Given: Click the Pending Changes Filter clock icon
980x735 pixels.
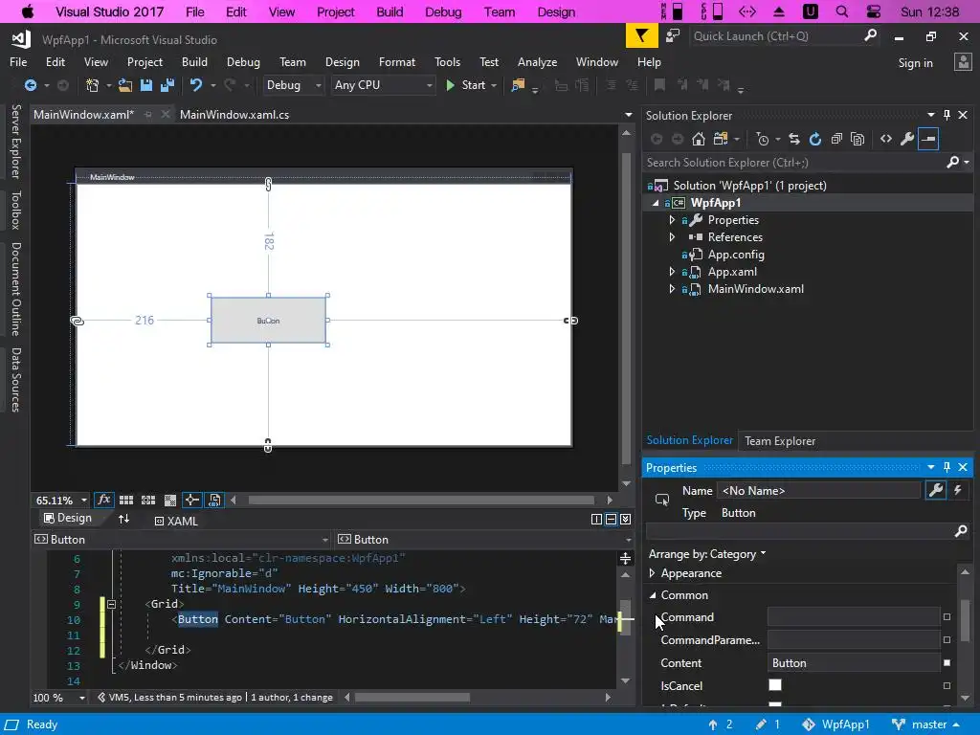Looking at the screenshot, I should (763, 139).
